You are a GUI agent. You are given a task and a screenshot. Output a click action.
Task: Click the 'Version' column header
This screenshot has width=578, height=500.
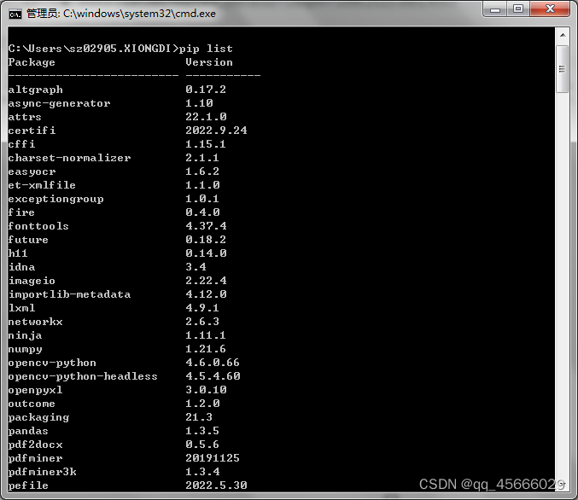pyautogui.click(x=209, y=62)
